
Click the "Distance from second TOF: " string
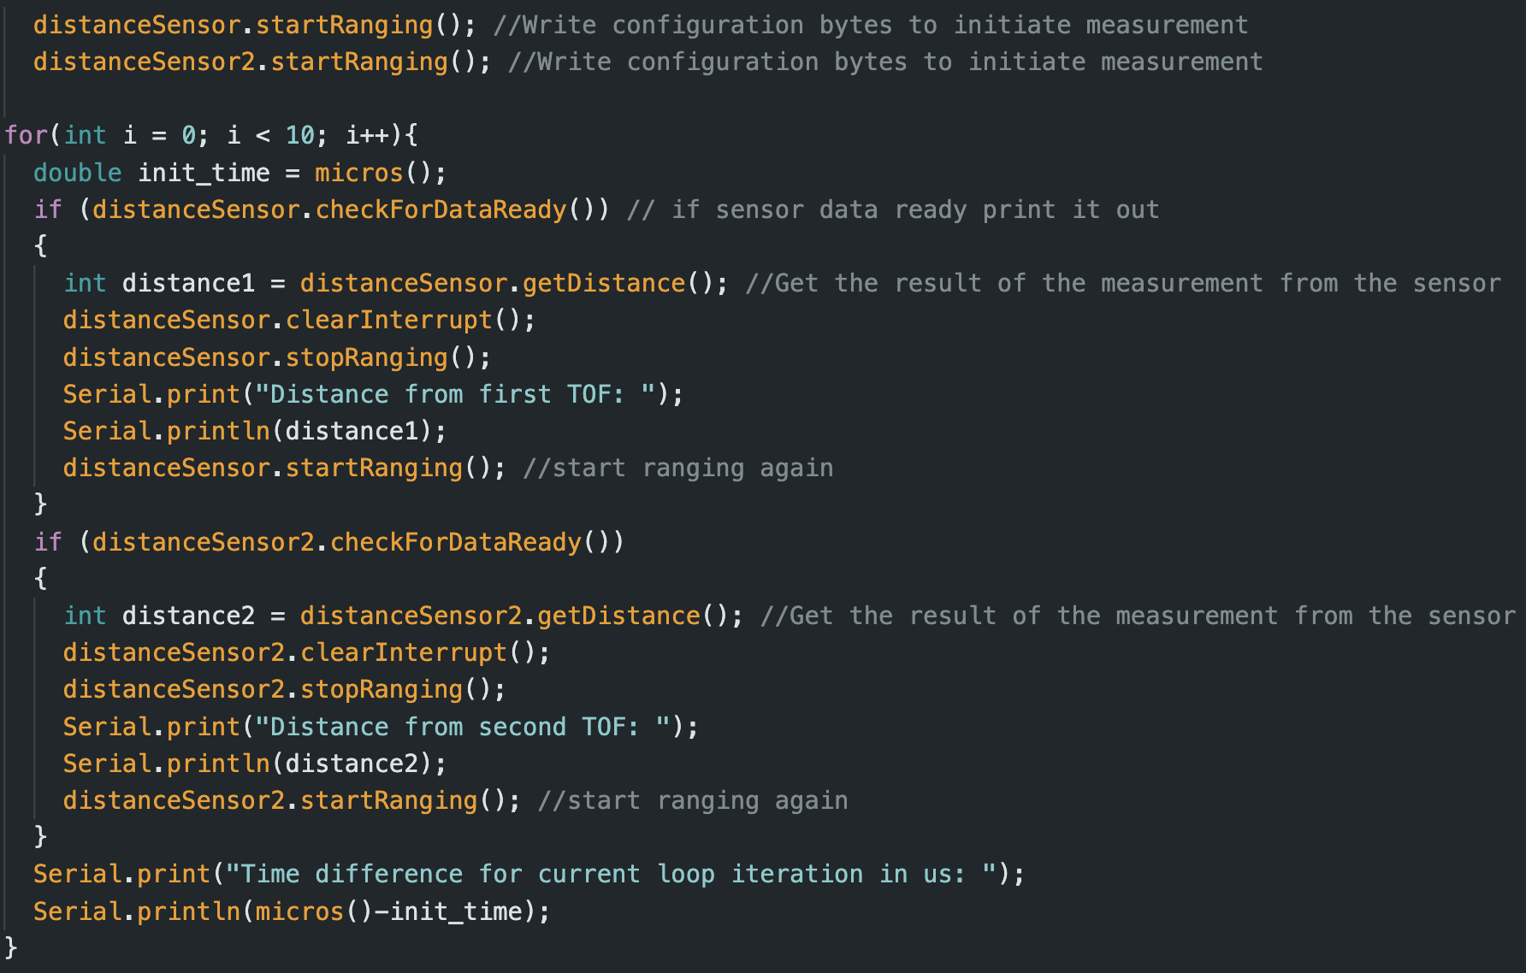(463, 727)
